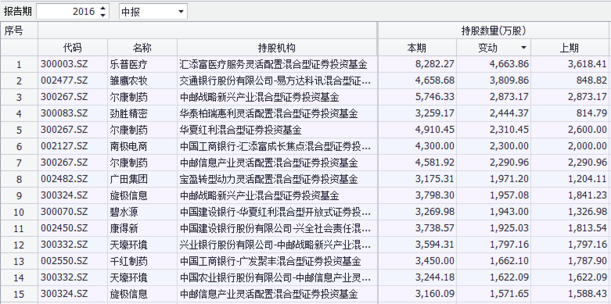Click the down arrow to decrease year 2016
611x304 pixels.
[x=103, y=14]
